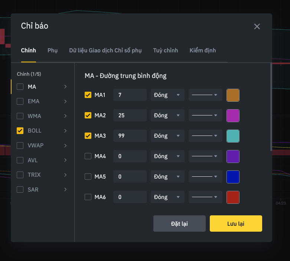Open TRIX settings via its chevron arrow
This screenshot has height=261, width=290.
(65, 175)
